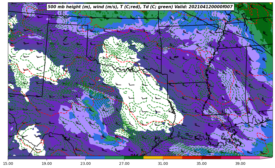The width and height of the screenshot is (275, 168).
Task: Click the dark maroon colorbar segment
Action: [x=211, y=157]
